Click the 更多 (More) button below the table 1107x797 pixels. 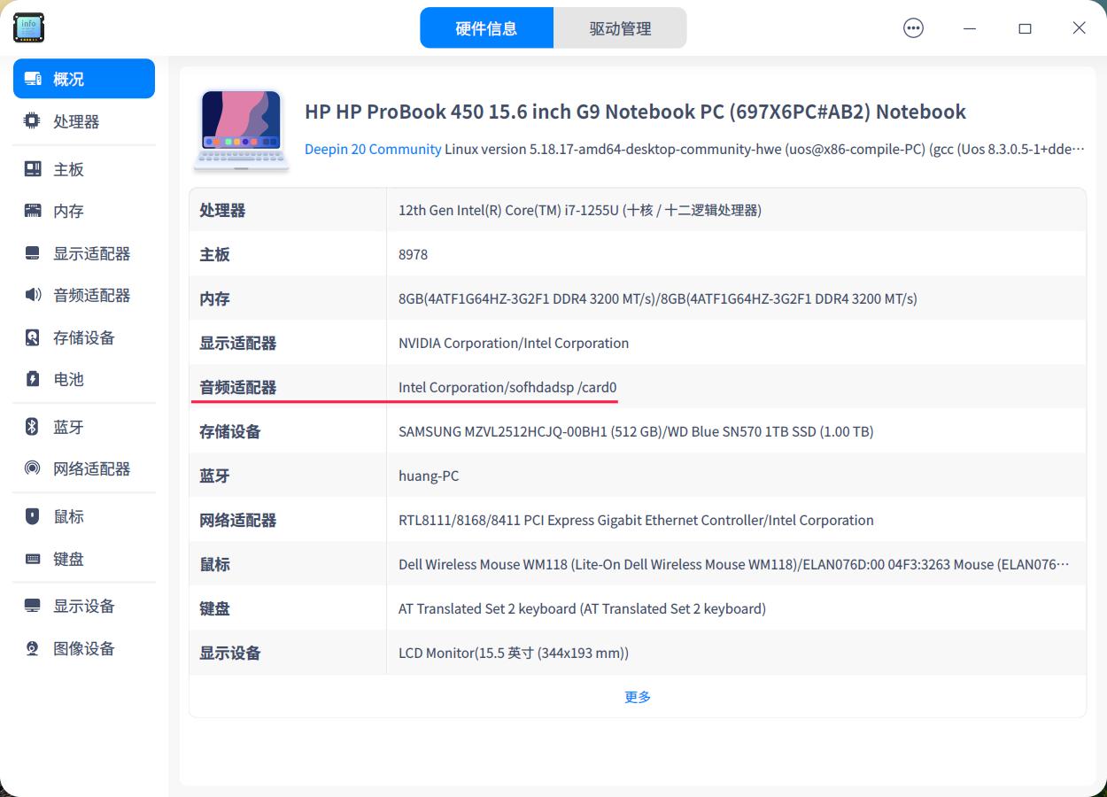[x=638, y=697]
